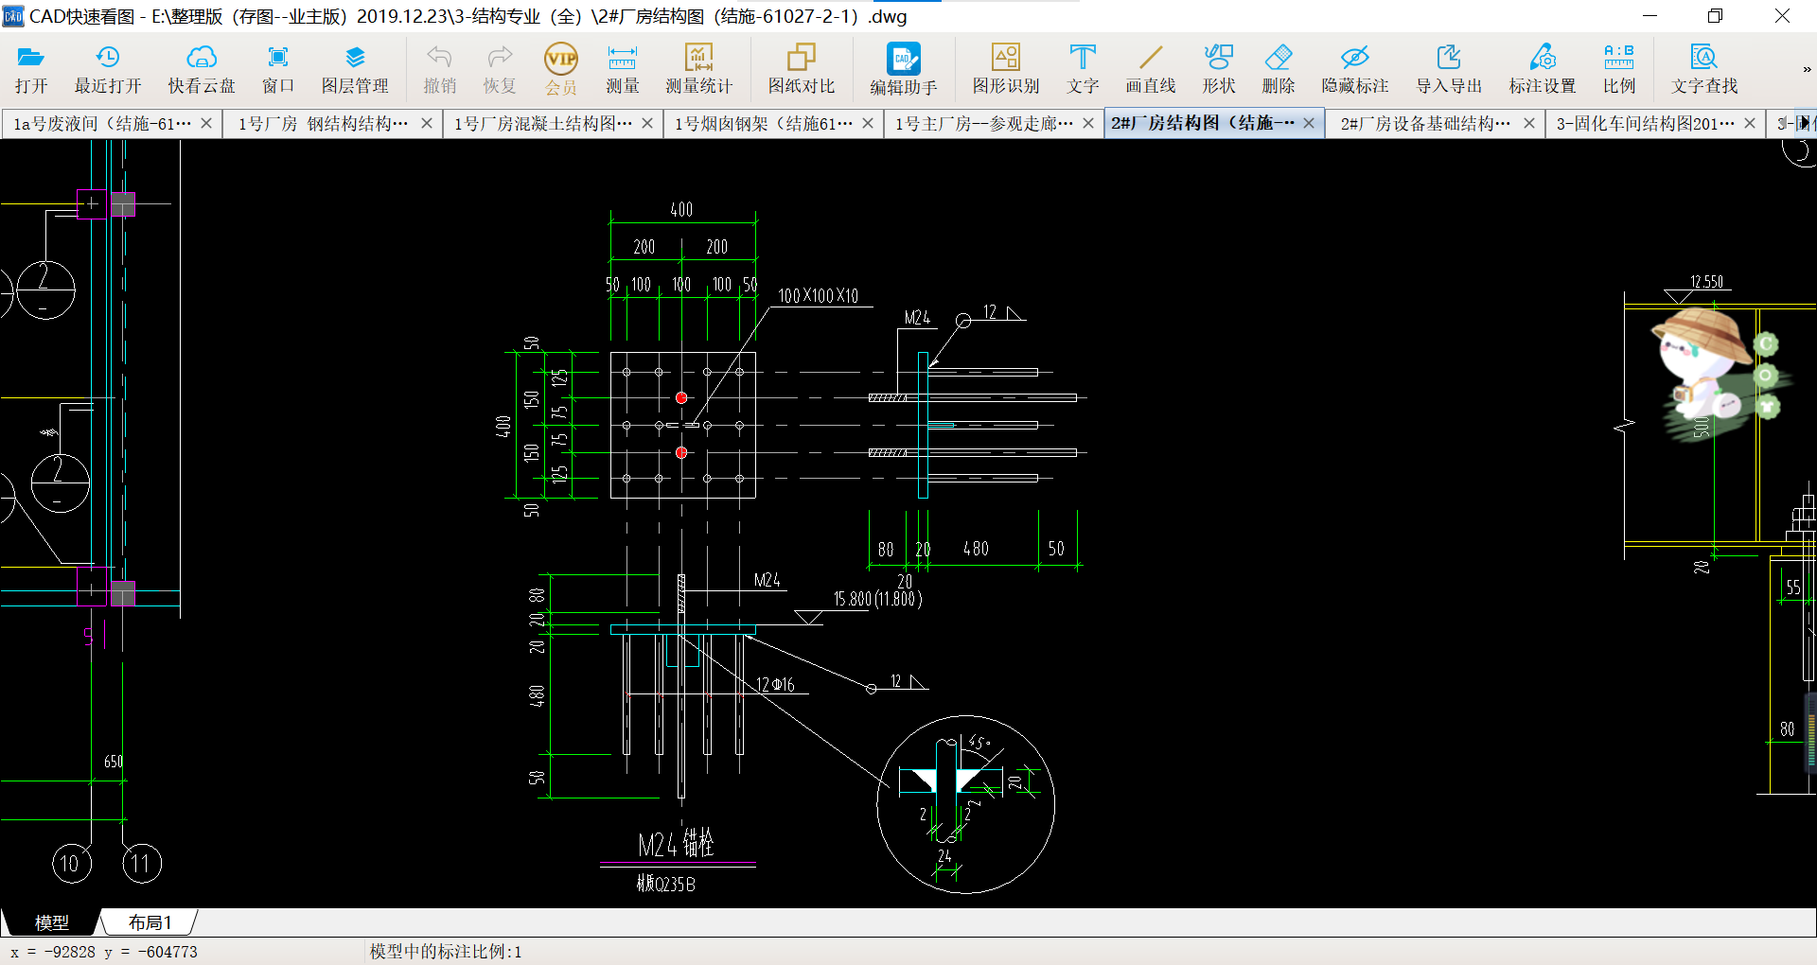
Task: Close the 1号烟囱钢架 tab
Action: pyautogui.click(x=868, y=123)
